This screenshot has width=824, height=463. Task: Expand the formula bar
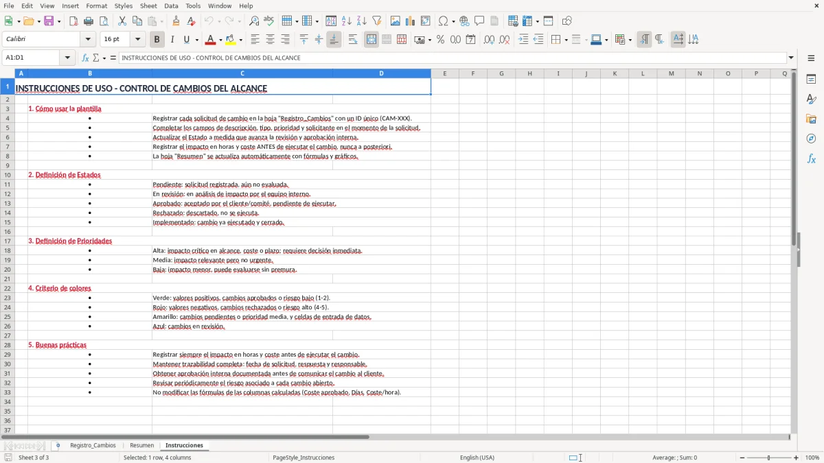791,58
